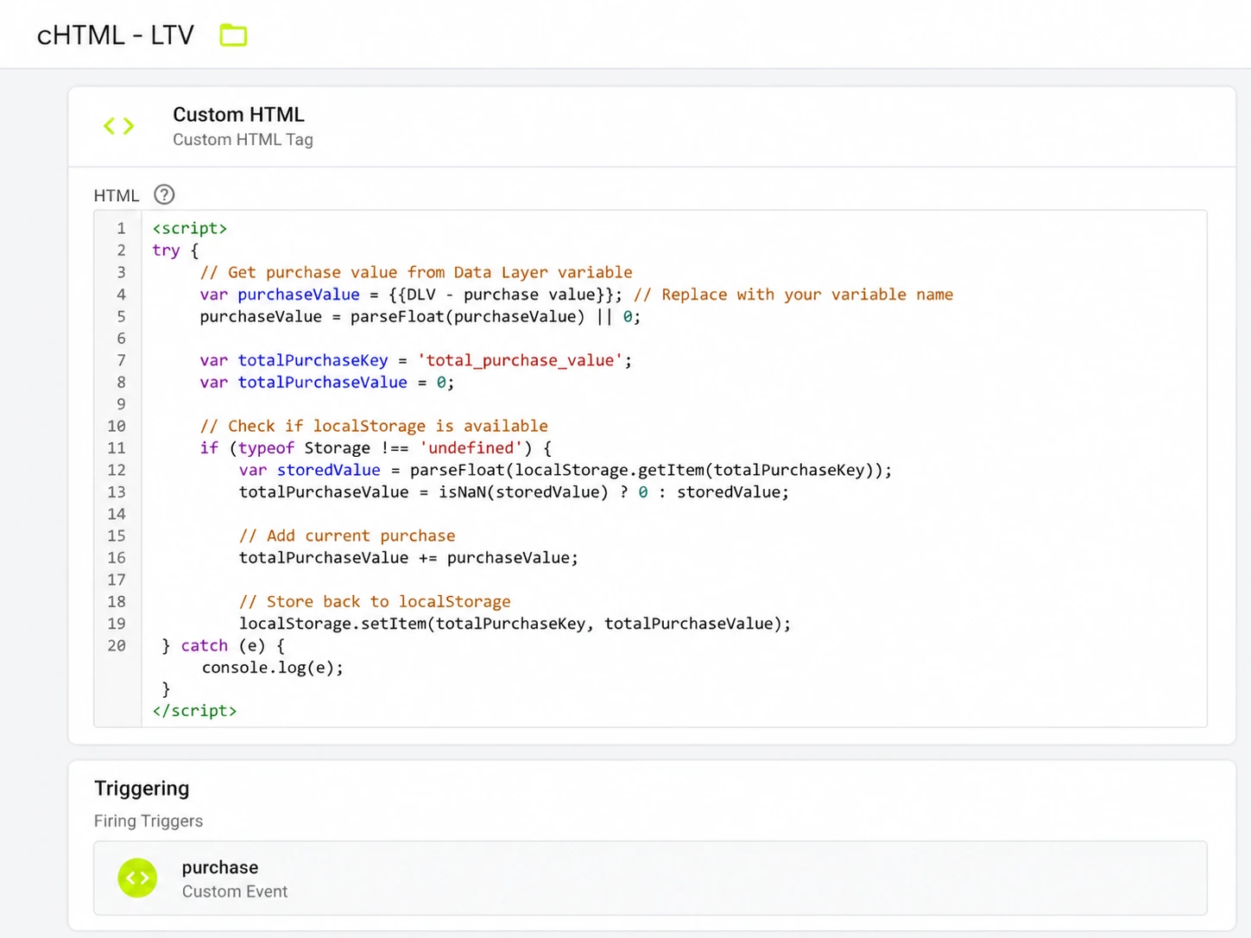
Task: Click the Custom HTML code brackets icon
Action: [119, 126]
